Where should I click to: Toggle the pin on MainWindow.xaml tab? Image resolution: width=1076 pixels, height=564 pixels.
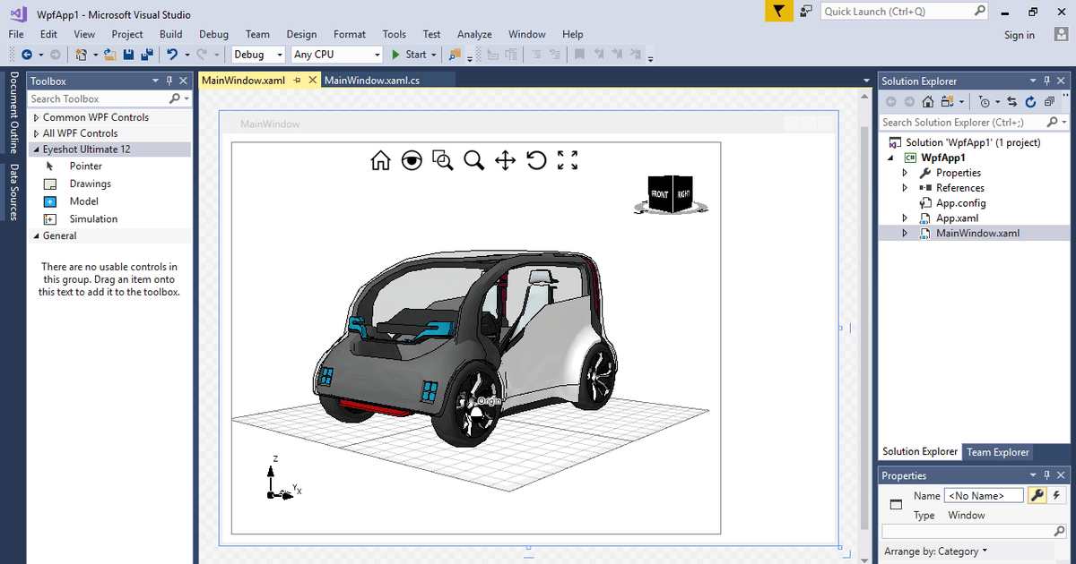[x=298, y=80]
